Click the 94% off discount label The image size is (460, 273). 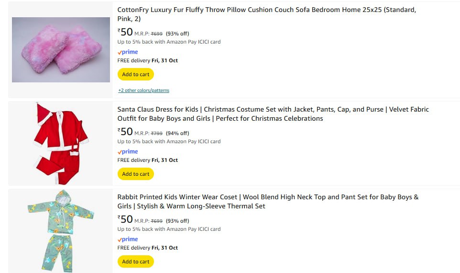pos(177,133)
